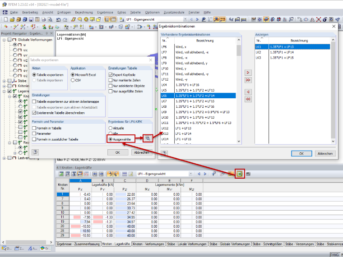This screenshot has width=343, height=257.
Task: Expand the Lastverteilung tree node
Action: click(4, 158)
